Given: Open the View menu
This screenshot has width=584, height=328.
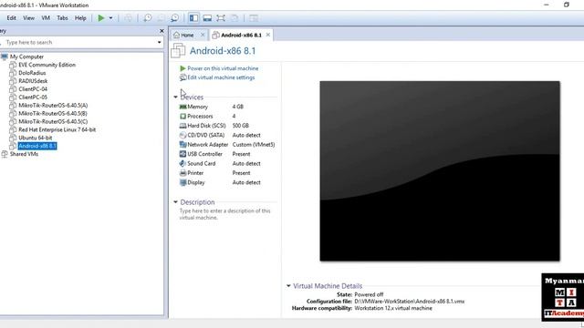Looking at the screenshot, I should click(x=28, y=18).
